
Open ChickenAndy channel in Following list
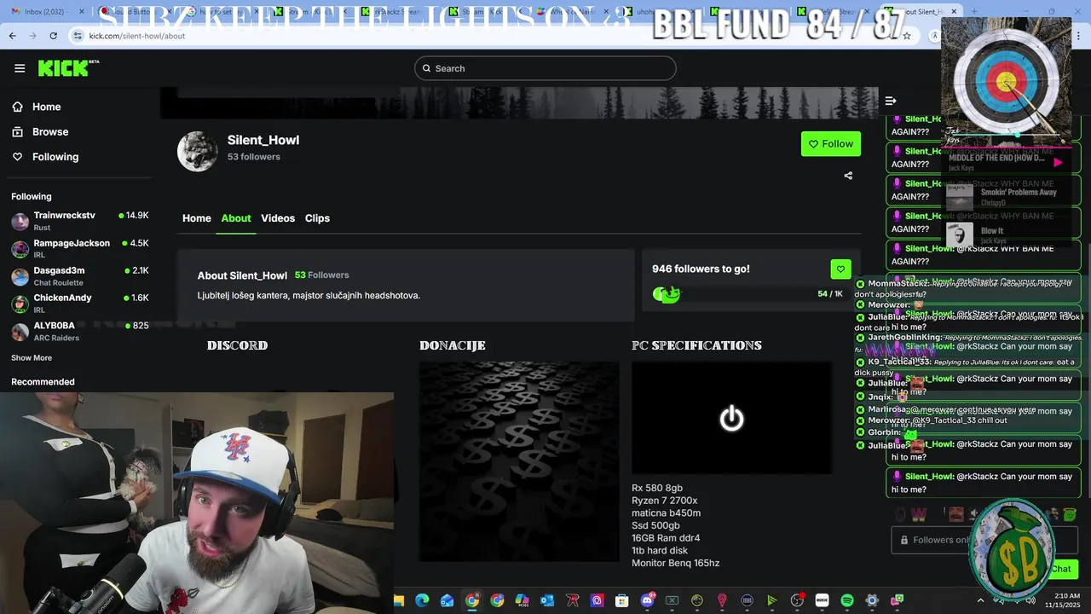(x=80, y=303)
